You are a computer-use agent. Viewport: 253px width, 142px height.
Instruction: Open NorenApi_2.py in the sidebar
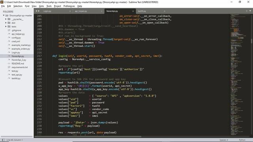[19, 60]
